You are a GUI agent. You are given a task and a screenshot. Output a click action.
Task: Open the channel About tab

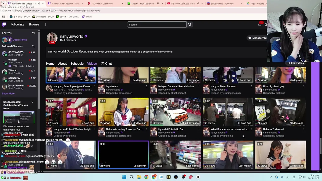(62, 64)
